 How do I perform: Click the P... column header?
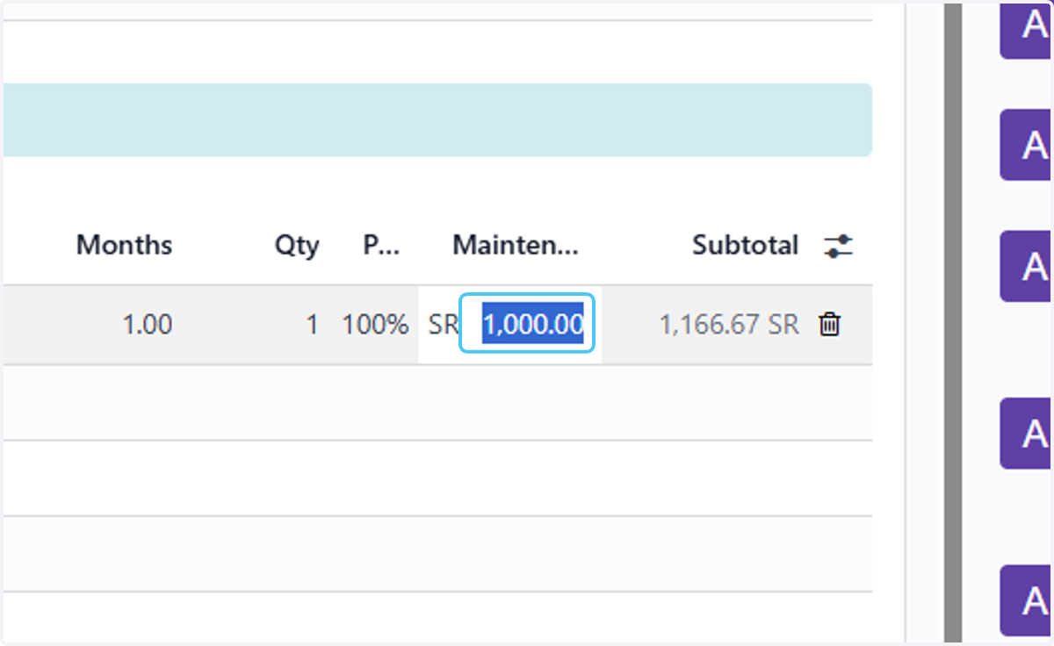point(381,245)
